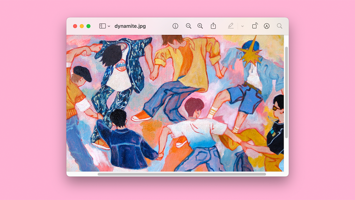Viewport: 355px width, 200px height.
Task: Select the Highlight pen tool
Action: pyautogui.click(x=231, y=26)
